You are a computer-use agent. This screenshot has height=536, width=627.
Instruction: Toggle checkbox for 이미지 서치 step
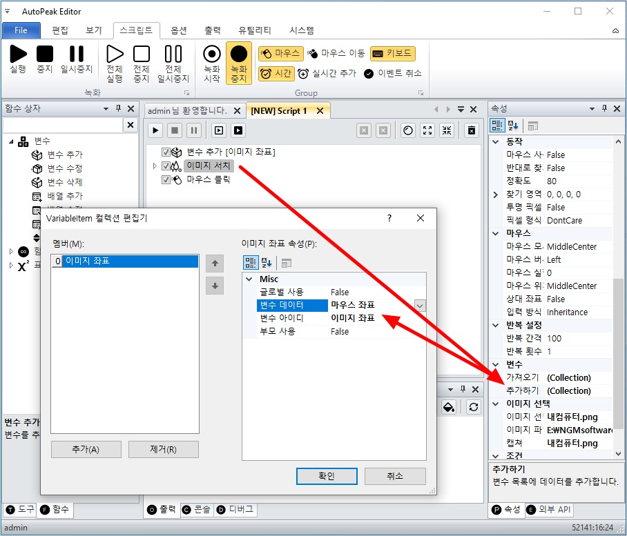[166, 166]
